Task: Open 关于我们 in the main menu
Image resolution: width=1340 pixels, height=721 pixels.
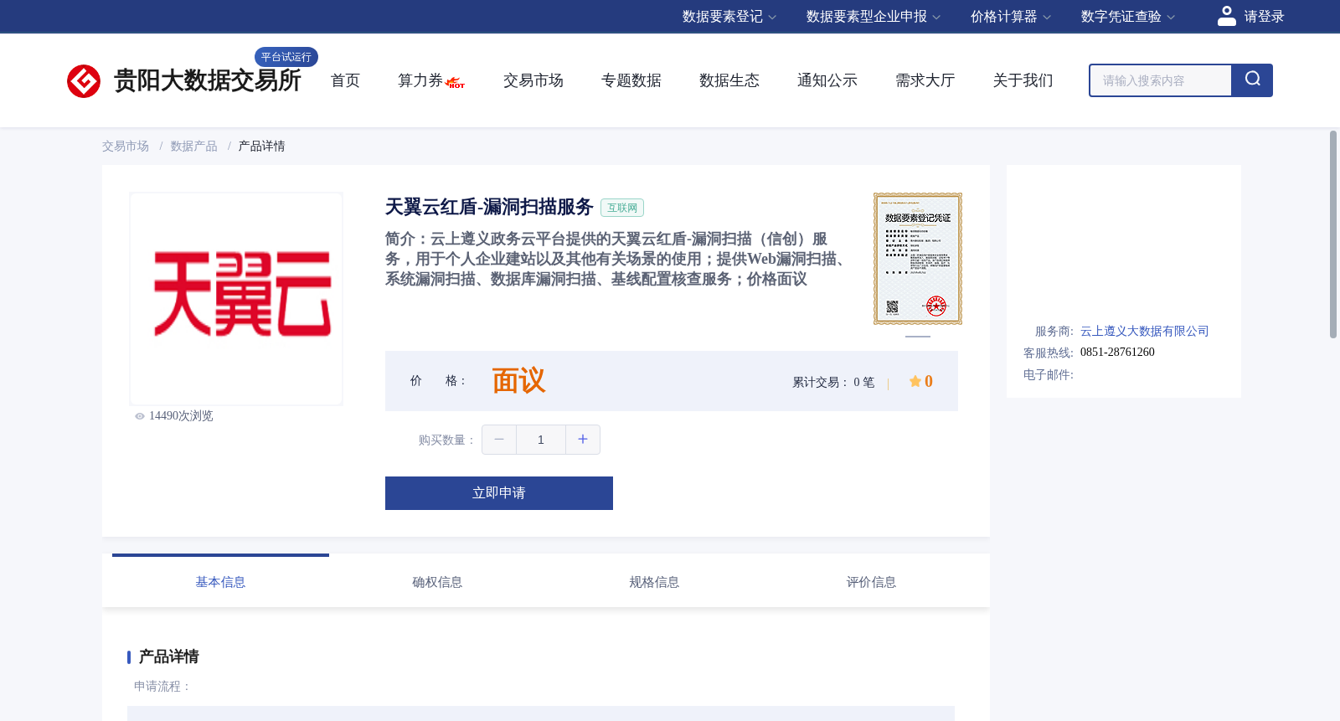Action: click(1023, 80)
